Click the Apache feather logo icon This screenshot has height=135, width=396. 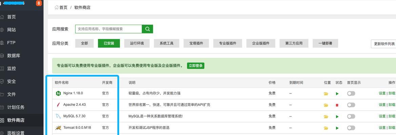coord(58,105)
